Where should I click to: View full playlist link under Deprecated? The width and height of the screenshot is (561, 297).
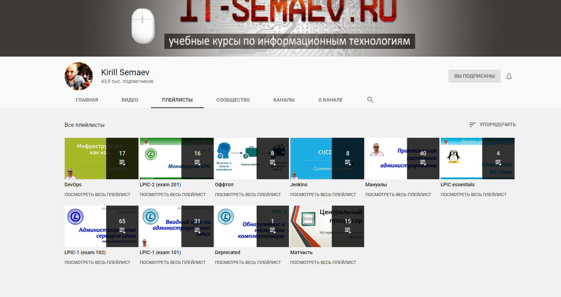[x=248, y=262]
